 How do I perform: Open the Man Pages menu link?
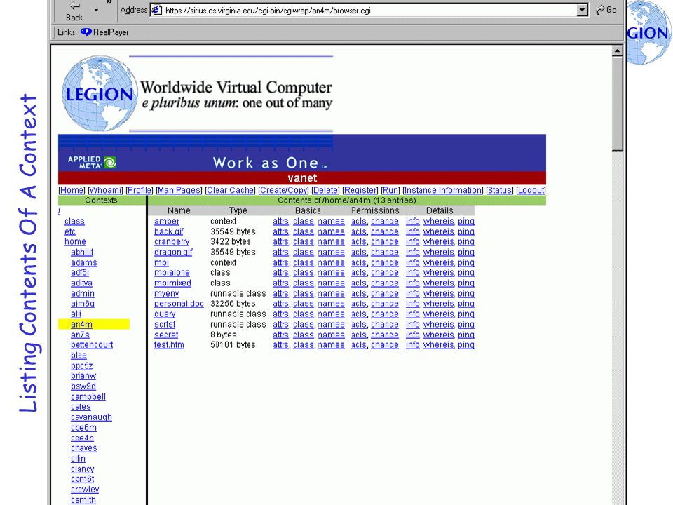(x=179, y=190)
